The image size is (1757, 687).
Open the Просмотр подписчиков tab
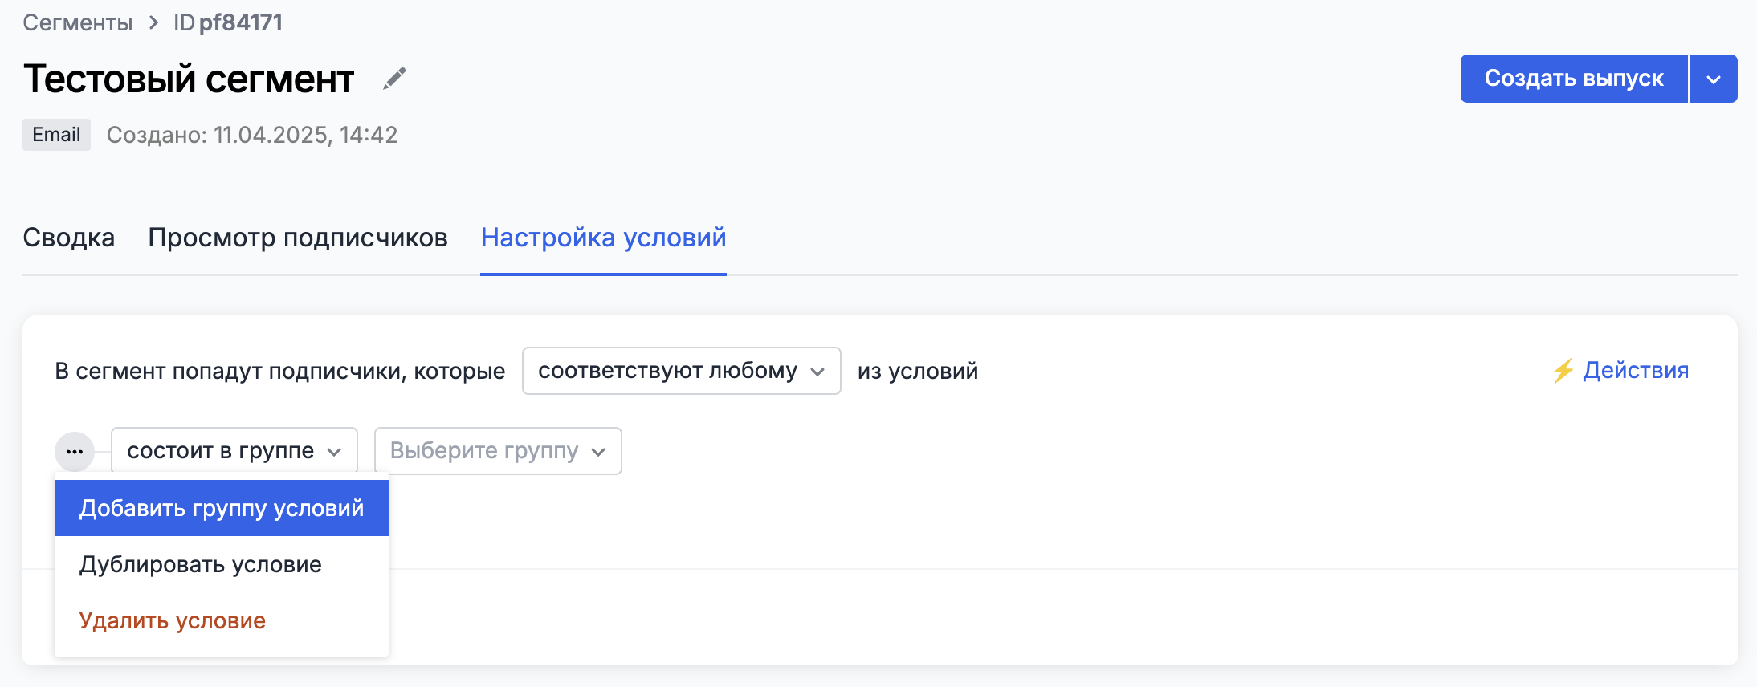coord(298,238)
